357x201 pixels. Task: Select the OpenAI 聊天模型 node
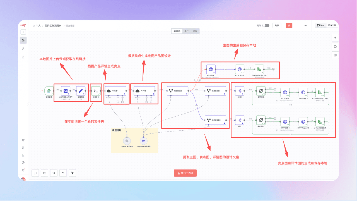click(127, 141)
